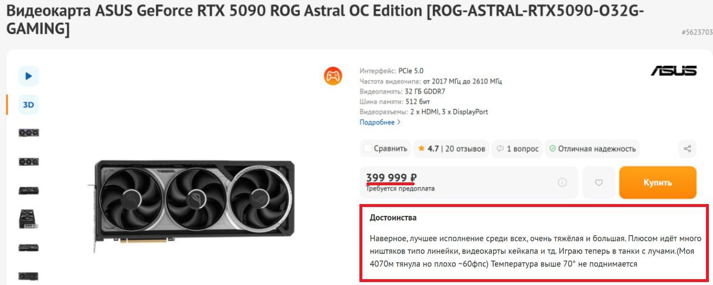Select the upright boxed card thumbnail
Screen dimensions: 713x285
pos(29,218)
